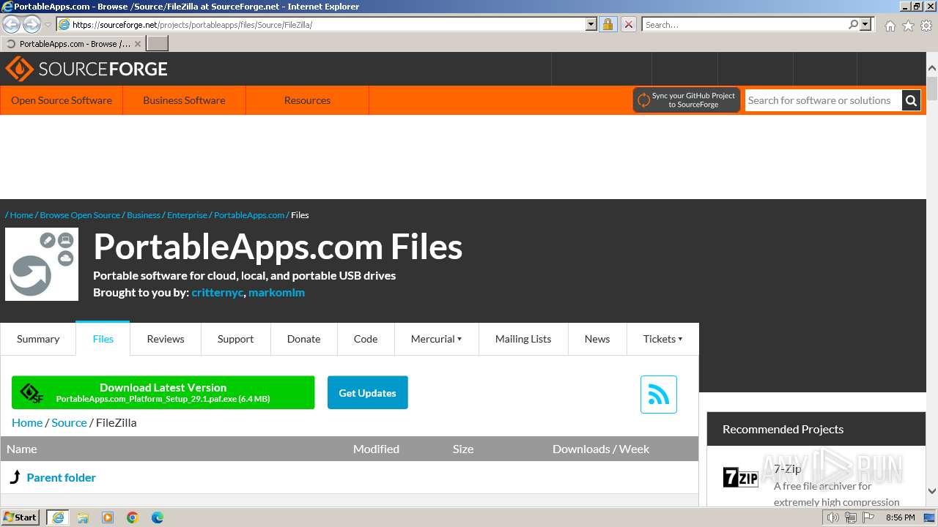Open Chrome from the taskbar

click(x=133, y=517)
